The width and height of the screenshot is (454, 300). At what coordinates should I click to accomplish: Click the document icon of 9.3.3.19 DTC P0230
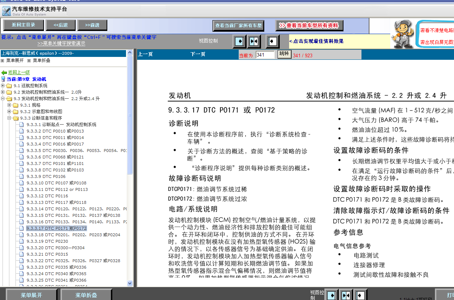[x=22, y=241]
